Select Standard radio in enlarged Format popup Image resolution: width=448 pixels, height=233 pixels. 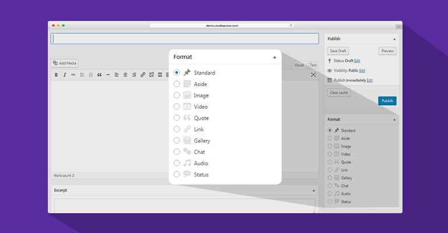177,72
